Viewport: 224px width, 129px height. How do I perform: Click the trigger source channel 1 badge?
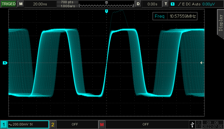pyautogui.click(x=173, y=4)
